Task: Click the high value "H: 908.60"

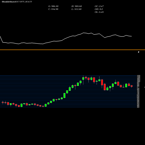Action: coord(77,6)
